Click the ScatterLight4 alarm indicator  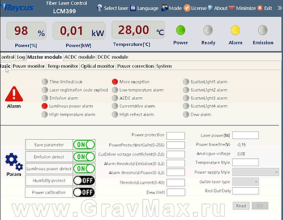tap(186, 106)
